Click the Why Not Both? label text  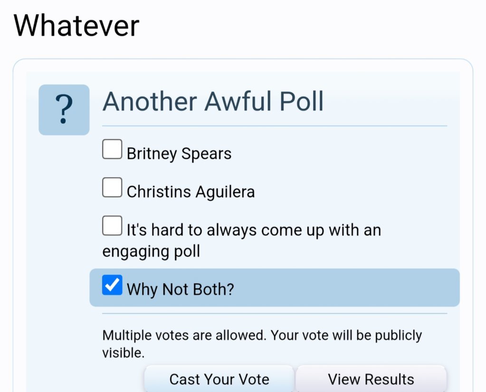180,289
